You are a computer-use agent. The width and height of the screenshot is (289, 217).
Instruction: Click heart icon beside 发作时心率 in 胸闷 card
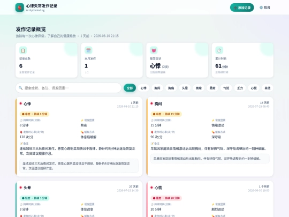(152, 132)
